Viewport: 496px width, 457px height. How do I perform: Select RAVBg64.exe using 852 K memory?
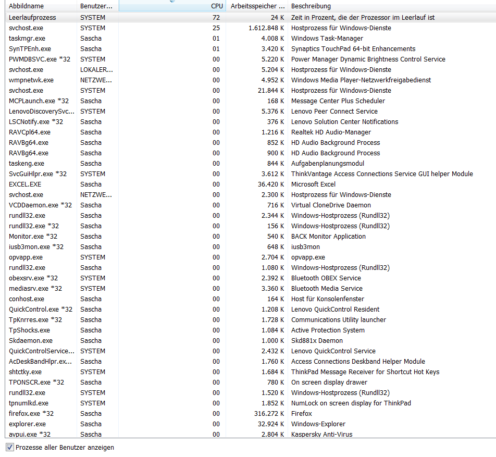[x=251, y=143]
